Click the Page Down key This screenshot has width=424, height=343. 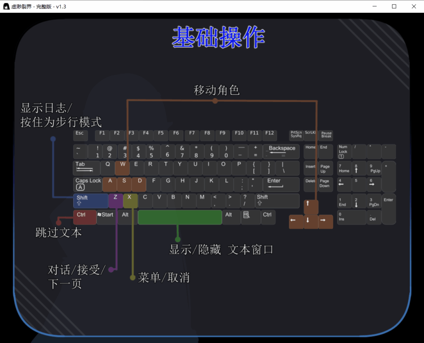pos(325,184)
